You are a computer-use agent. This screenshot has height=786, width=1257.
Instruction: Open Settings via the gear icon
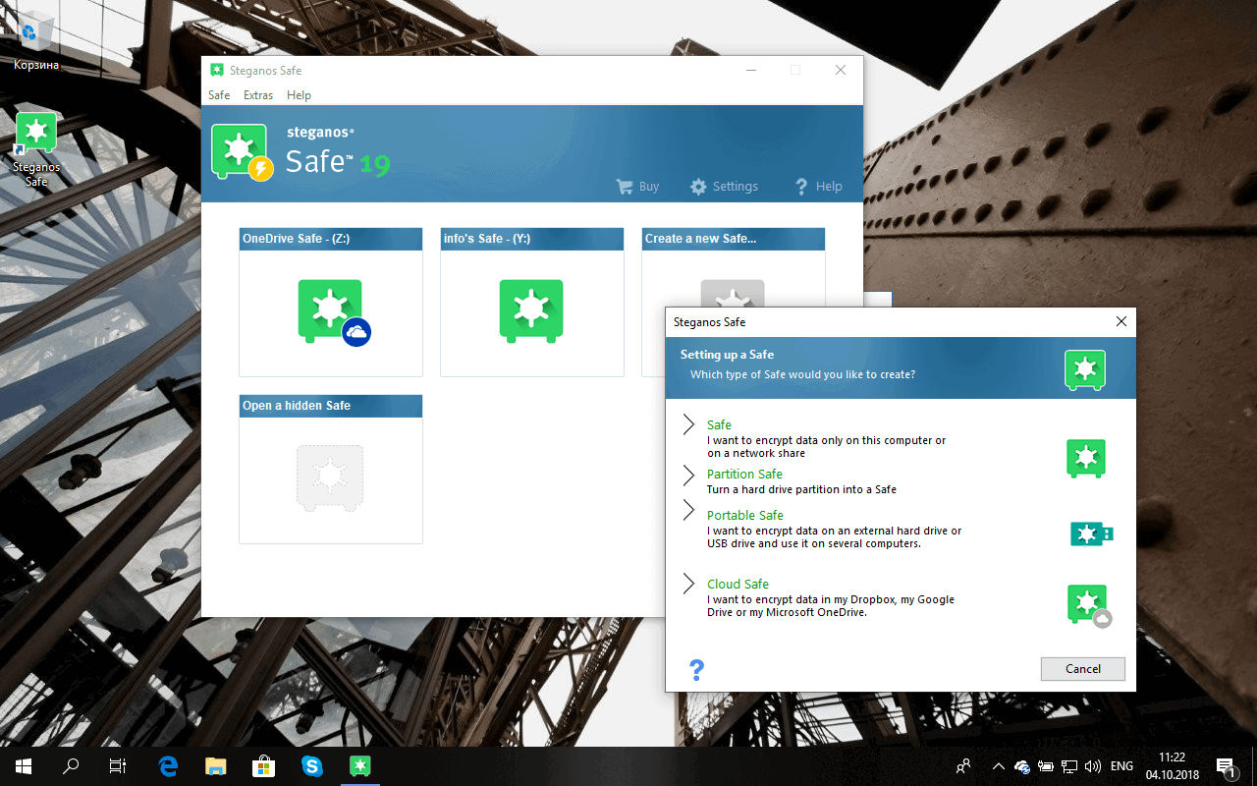click(x=698, y=186)
